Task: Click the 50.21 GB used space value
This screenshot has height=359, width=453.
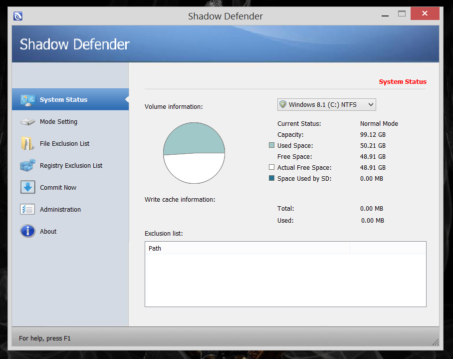Action: 373,146
